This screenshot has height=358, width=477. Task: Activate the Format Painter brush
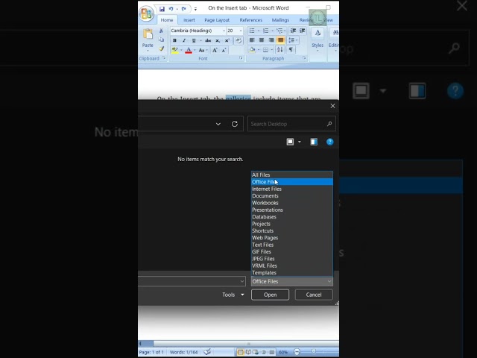pos(161,48)
